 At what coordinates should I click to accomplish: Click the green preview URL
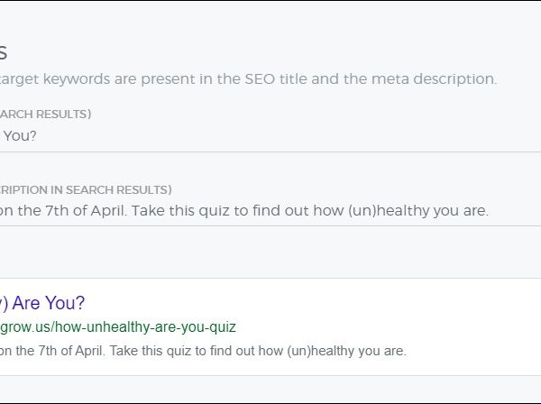click(x=117, y=326)
